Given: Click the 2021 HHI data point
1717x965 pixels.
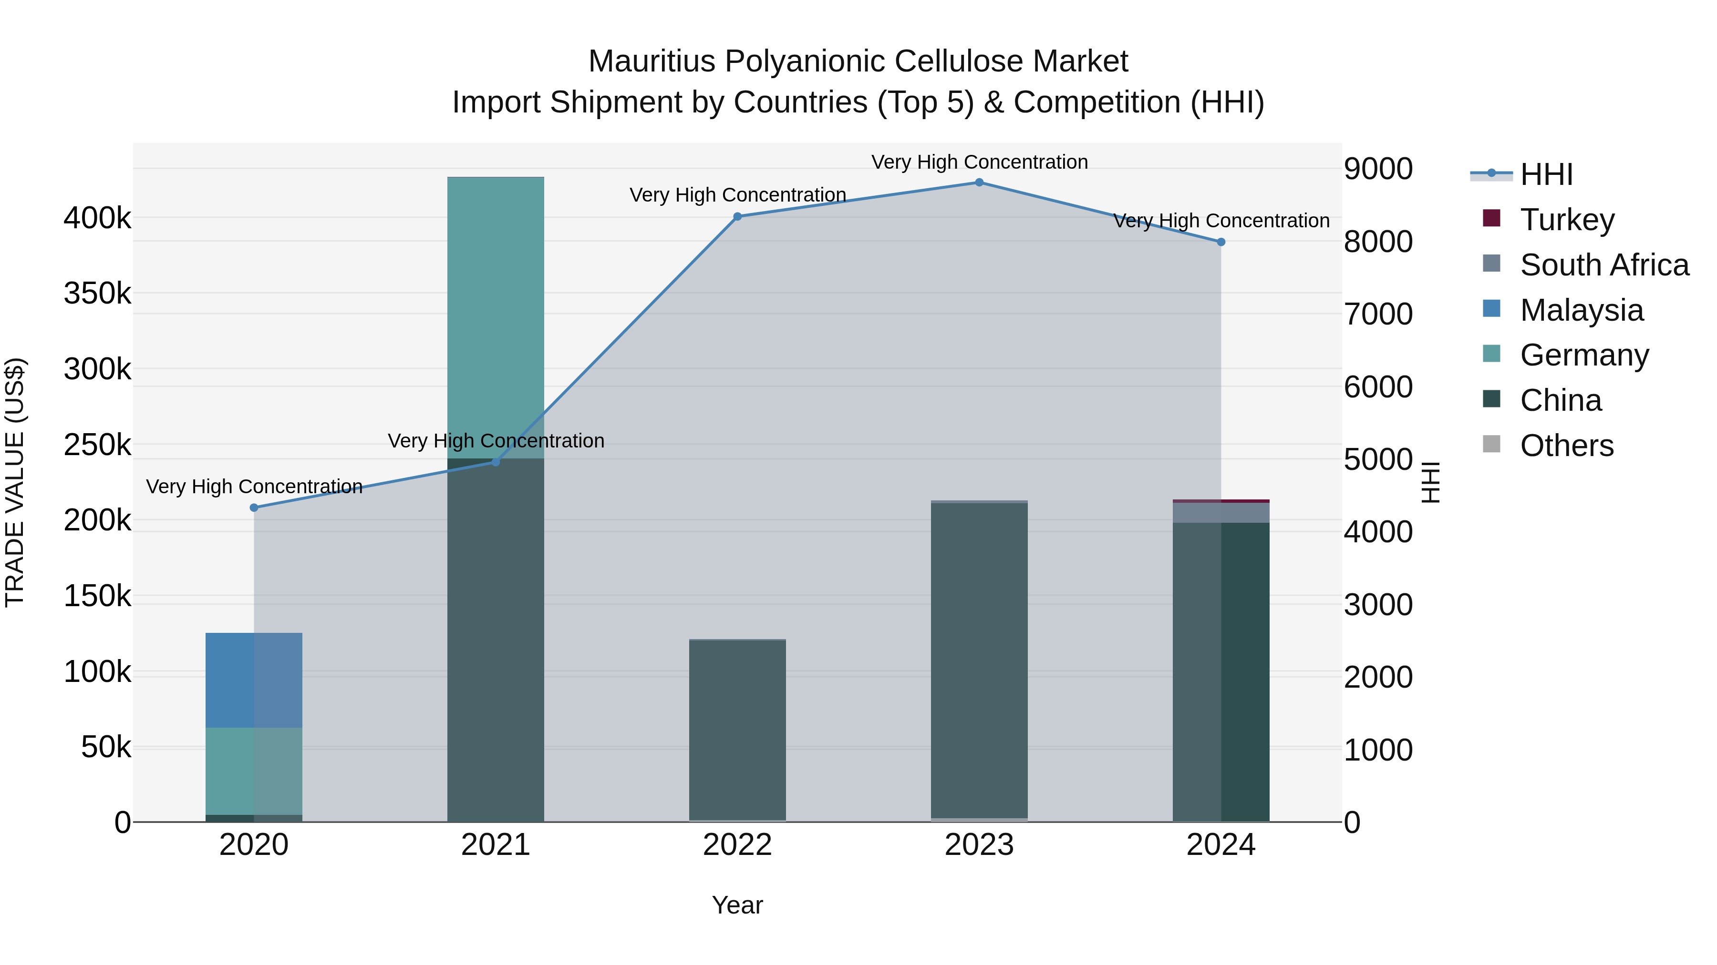Looking at the screenshot, I should click(x=496, y=462).
